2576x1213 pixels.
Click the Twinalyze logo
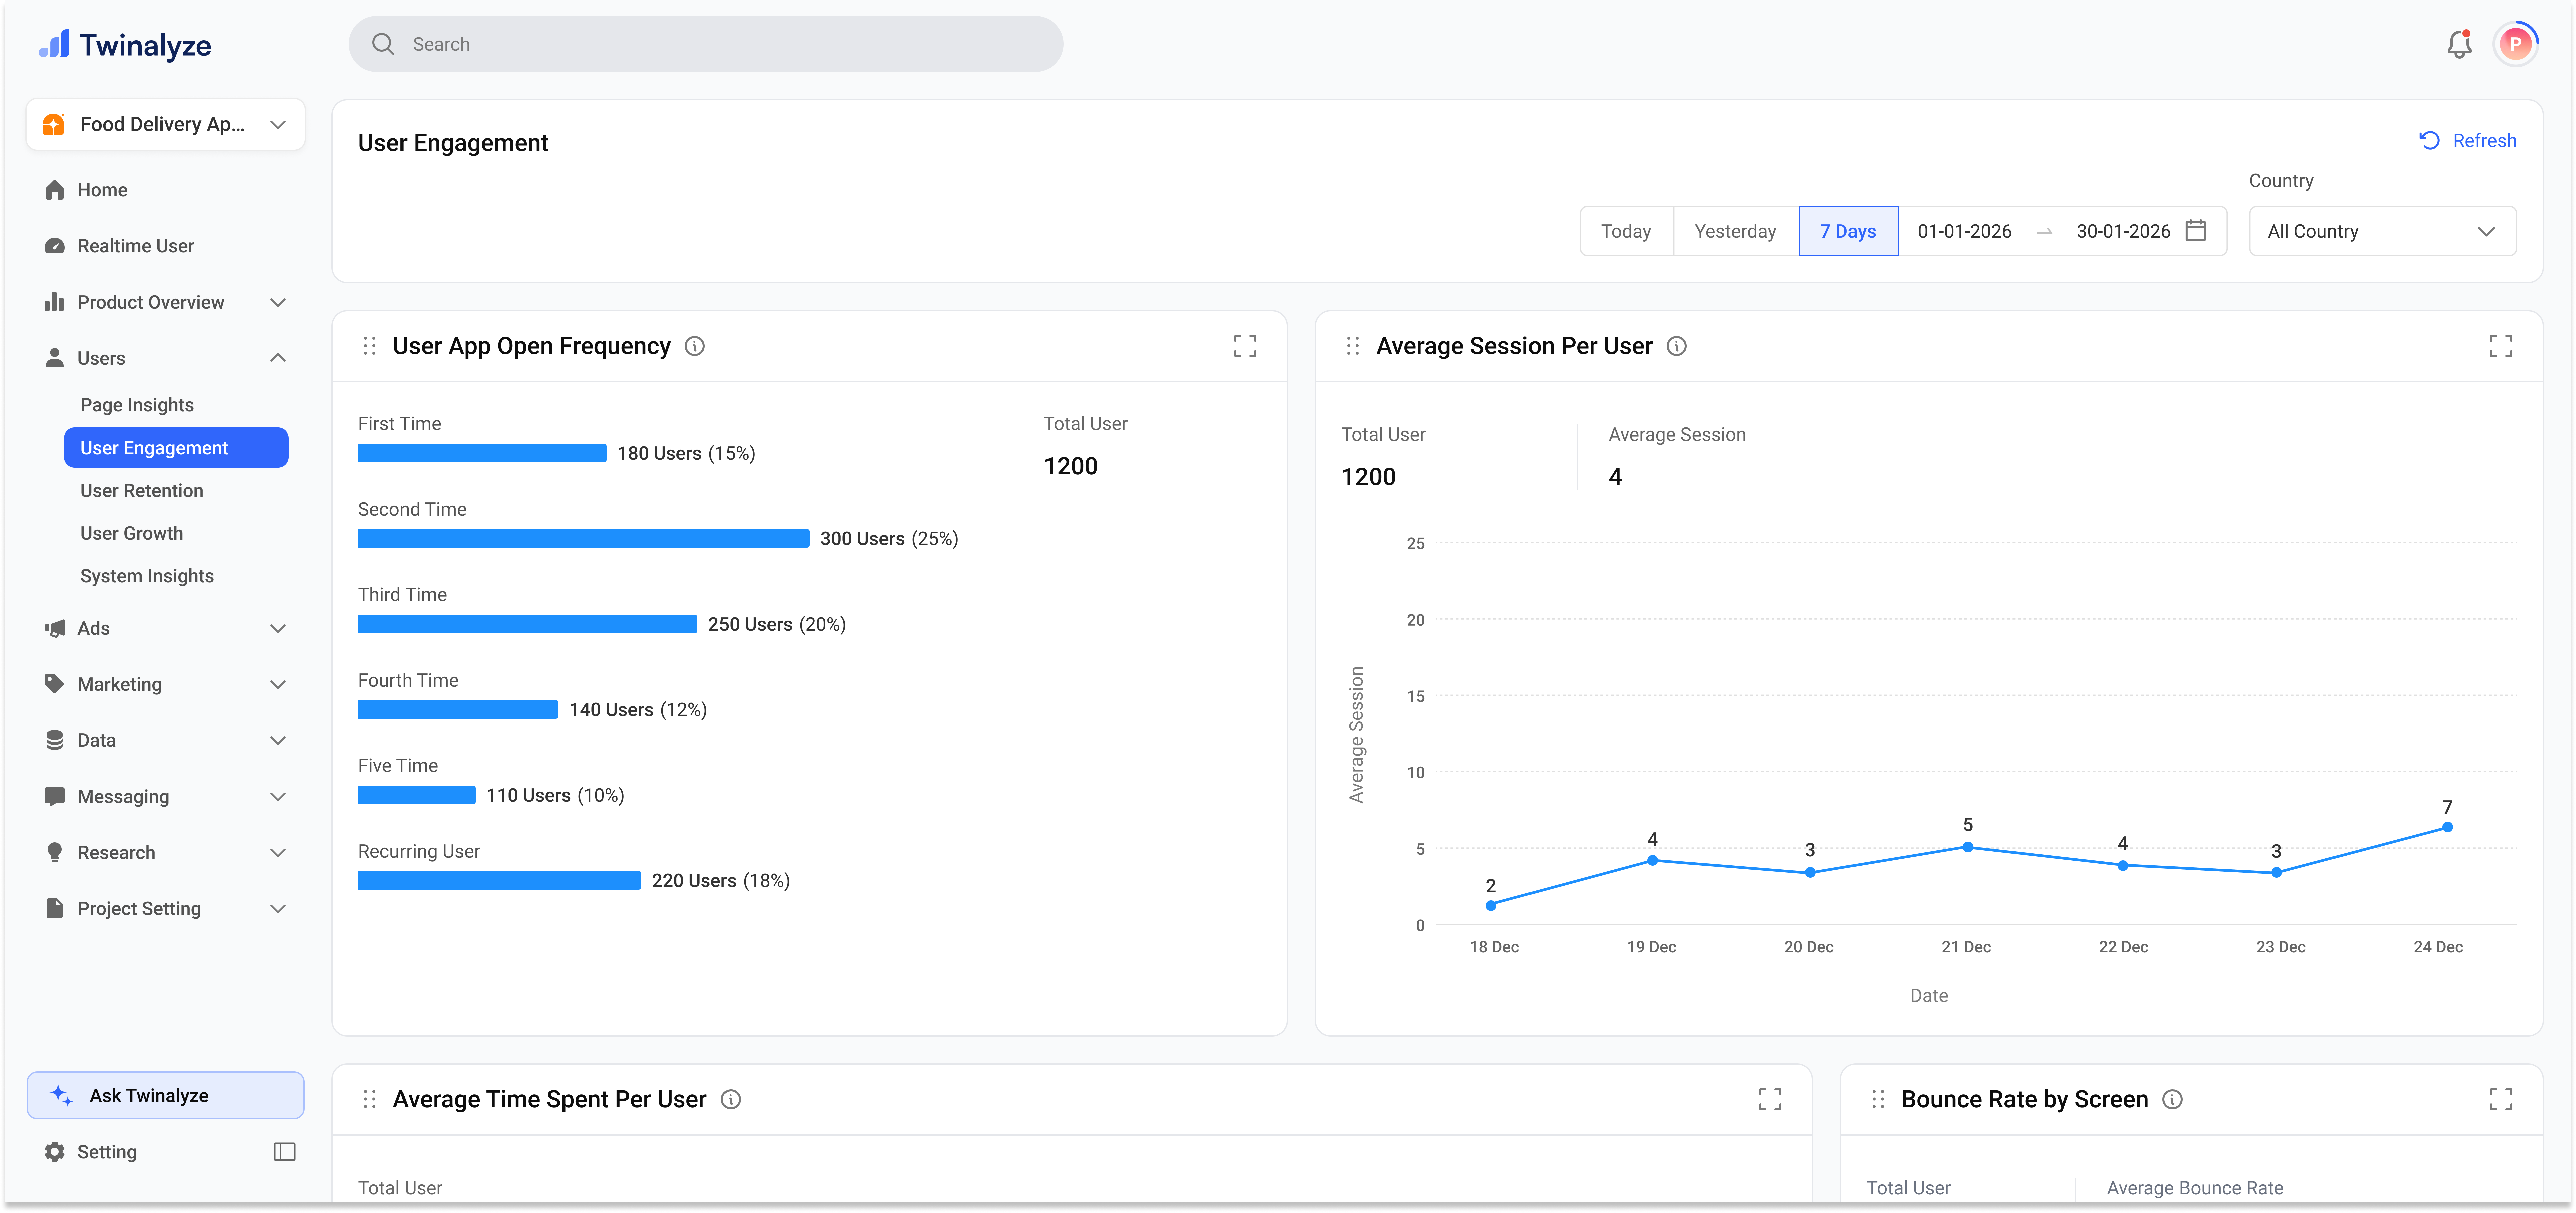click(125, 45)
